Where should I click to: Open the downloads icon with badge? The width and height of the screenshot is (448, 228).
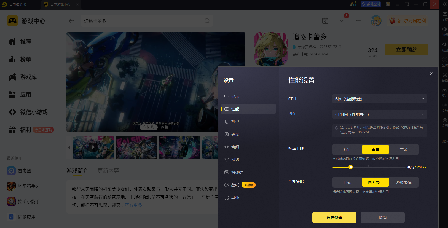pos(342,21)
